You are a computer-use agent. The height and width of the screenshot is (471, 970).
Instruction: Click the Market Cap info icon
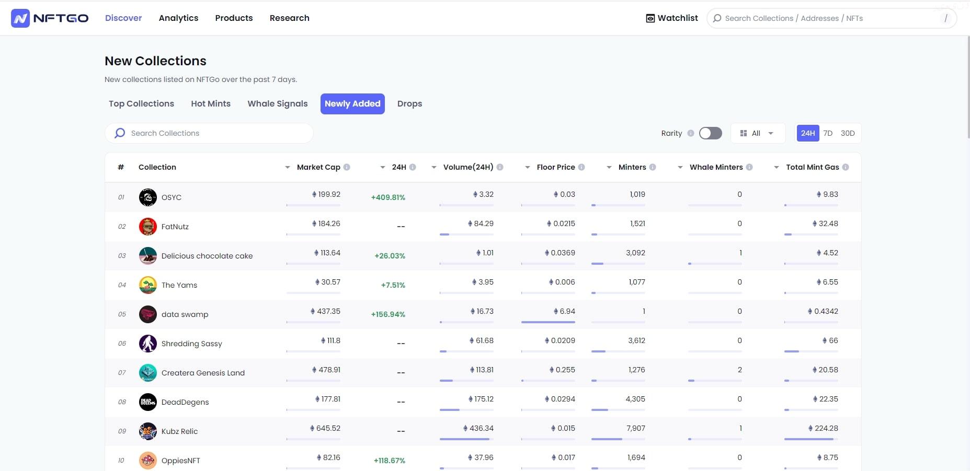coord(347,167)
